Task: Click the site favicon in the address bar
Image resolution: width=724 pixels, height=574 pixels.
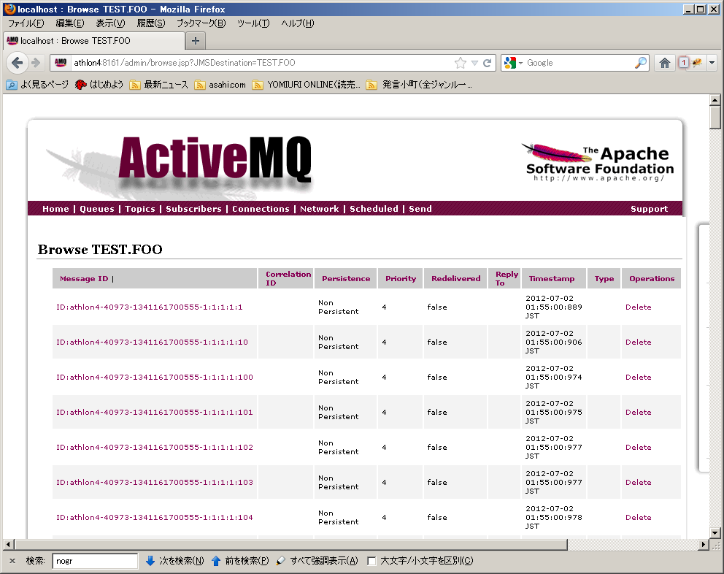Action: click(x=61, y=63)
